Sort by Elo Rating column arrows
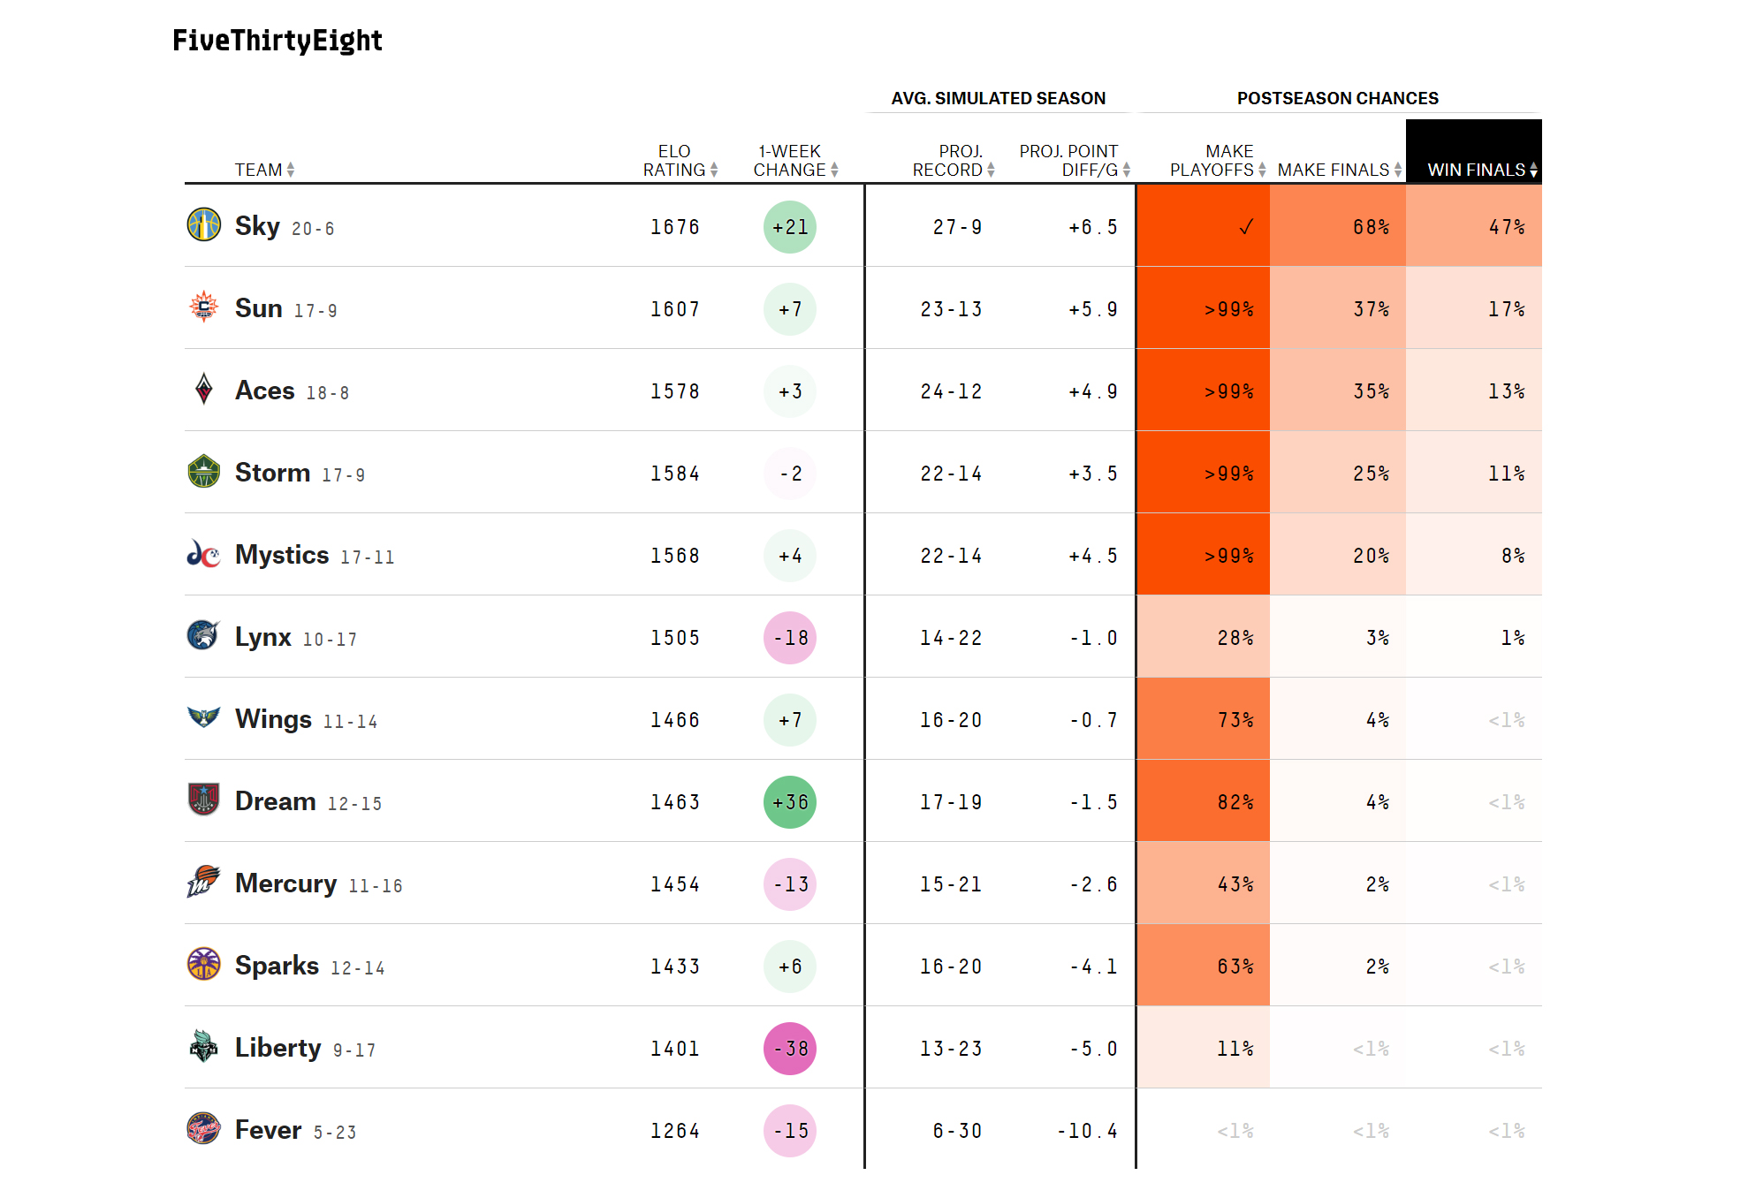This screenshot has width=1748, height=1198. coord(714,170)
